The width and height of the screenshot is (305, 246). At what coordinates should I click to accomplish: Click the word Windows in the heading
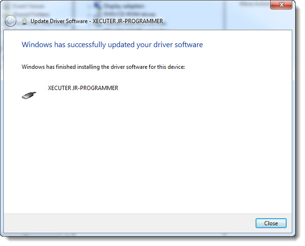point(35,45)
